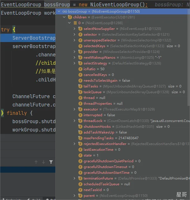Collapse the children node
The height and width of the screenshot is (200, 190).
(64, 17)
